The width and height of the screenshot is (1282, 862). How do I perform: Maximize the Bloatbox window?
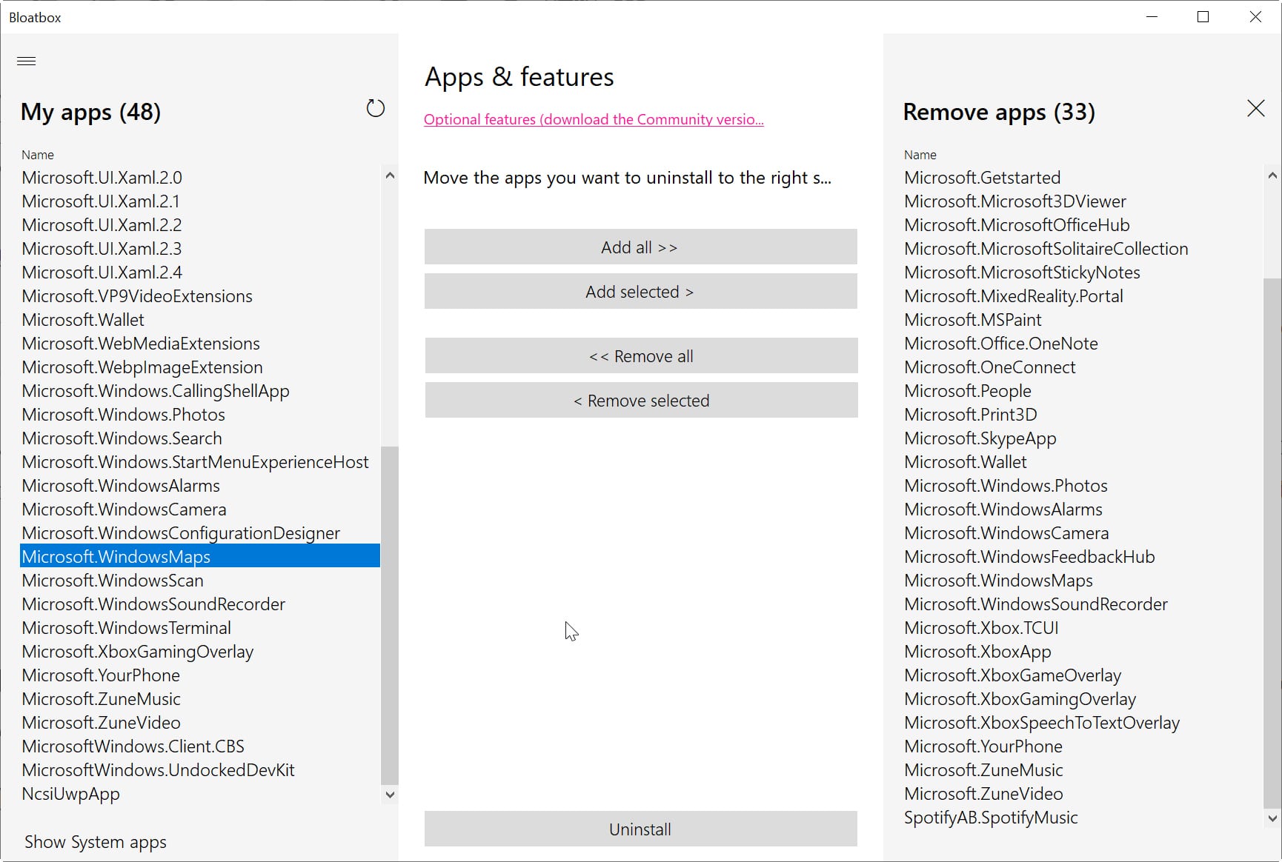coord(1203,16)
